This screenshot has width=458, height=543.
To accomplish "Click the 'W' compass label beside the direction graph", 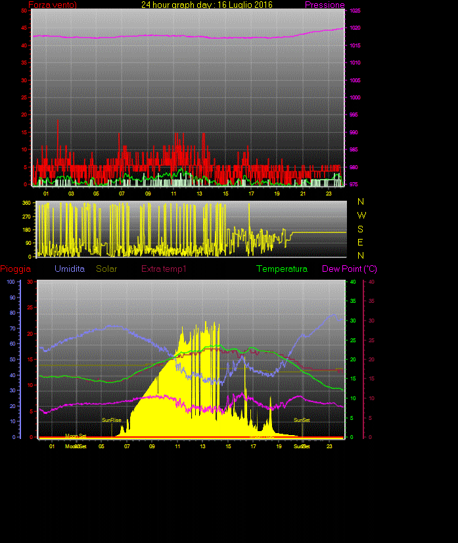I will coord(361,215).
